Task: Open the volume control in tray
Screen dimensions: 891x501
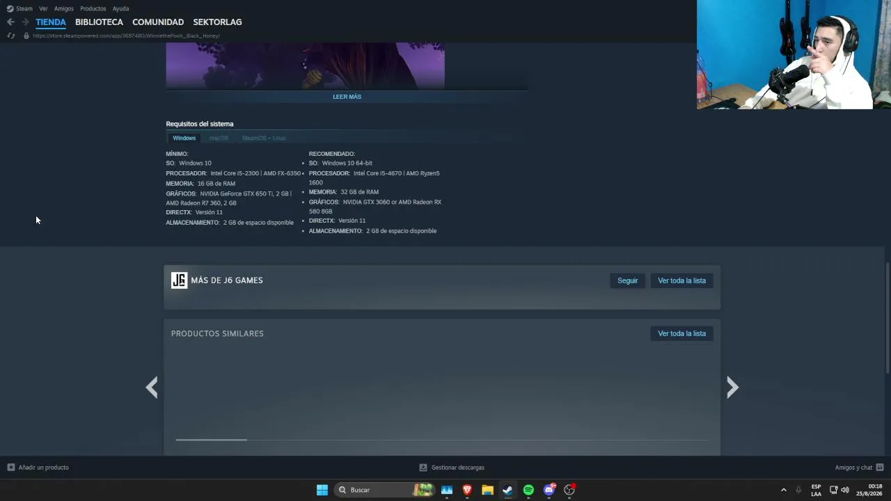Action: tap(845, 490)
